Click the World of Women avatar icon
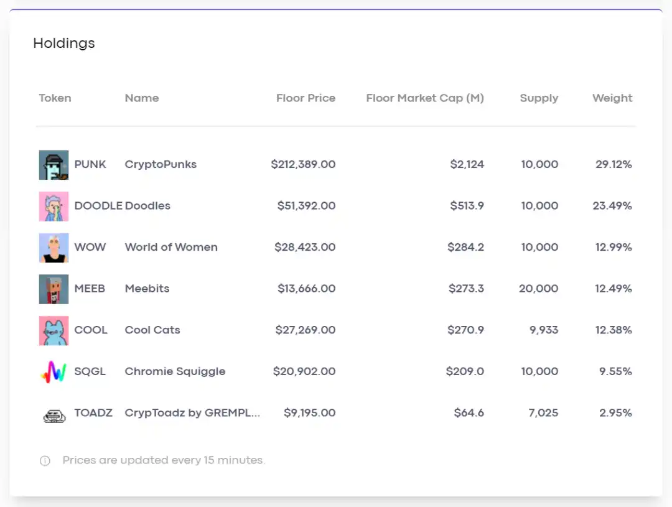Screen dimensions: 672x507 point(54,248)
